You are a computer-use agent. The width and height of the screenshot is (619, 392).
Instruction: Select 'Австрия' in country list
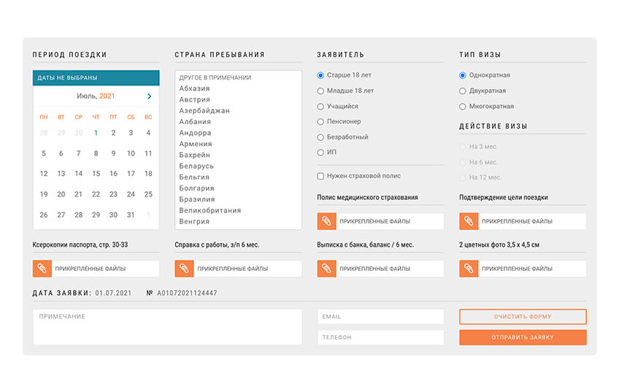194,99
